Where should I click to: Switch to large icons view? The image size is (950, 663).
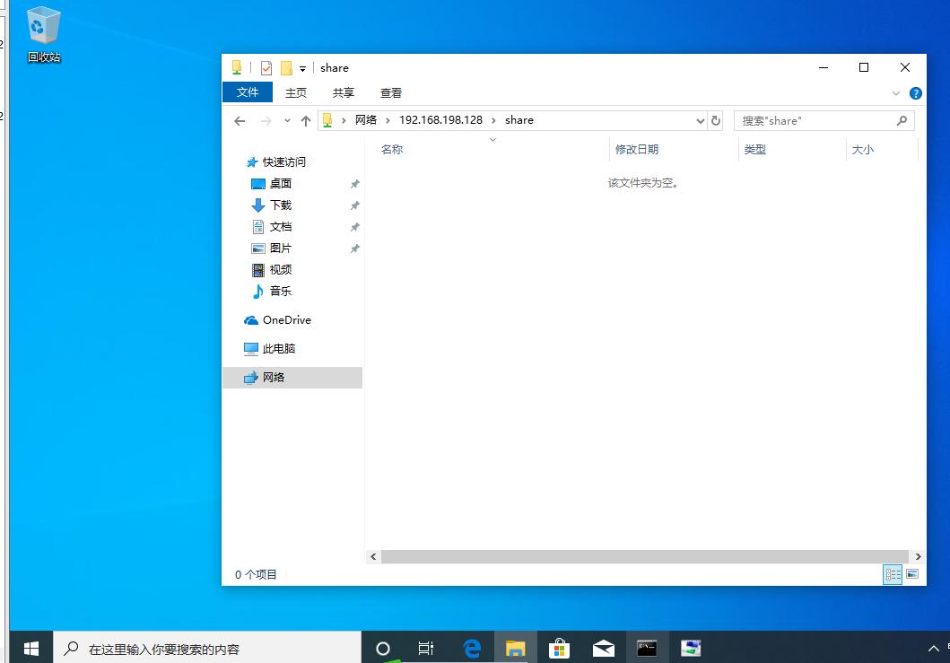(911, 574)
